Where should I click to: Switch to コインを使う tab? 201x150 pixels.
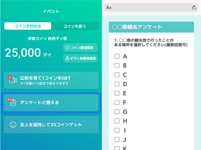(x=75, y=26)
